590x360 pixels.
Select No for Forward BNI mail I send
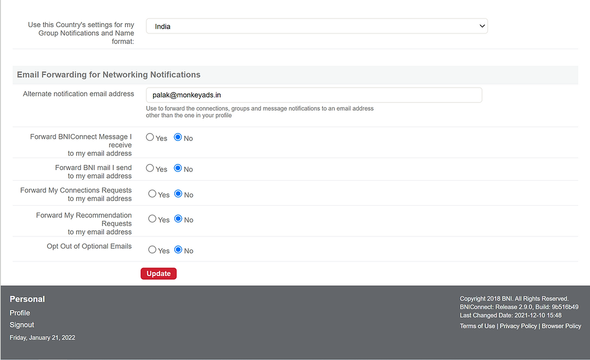click(178, 168)
